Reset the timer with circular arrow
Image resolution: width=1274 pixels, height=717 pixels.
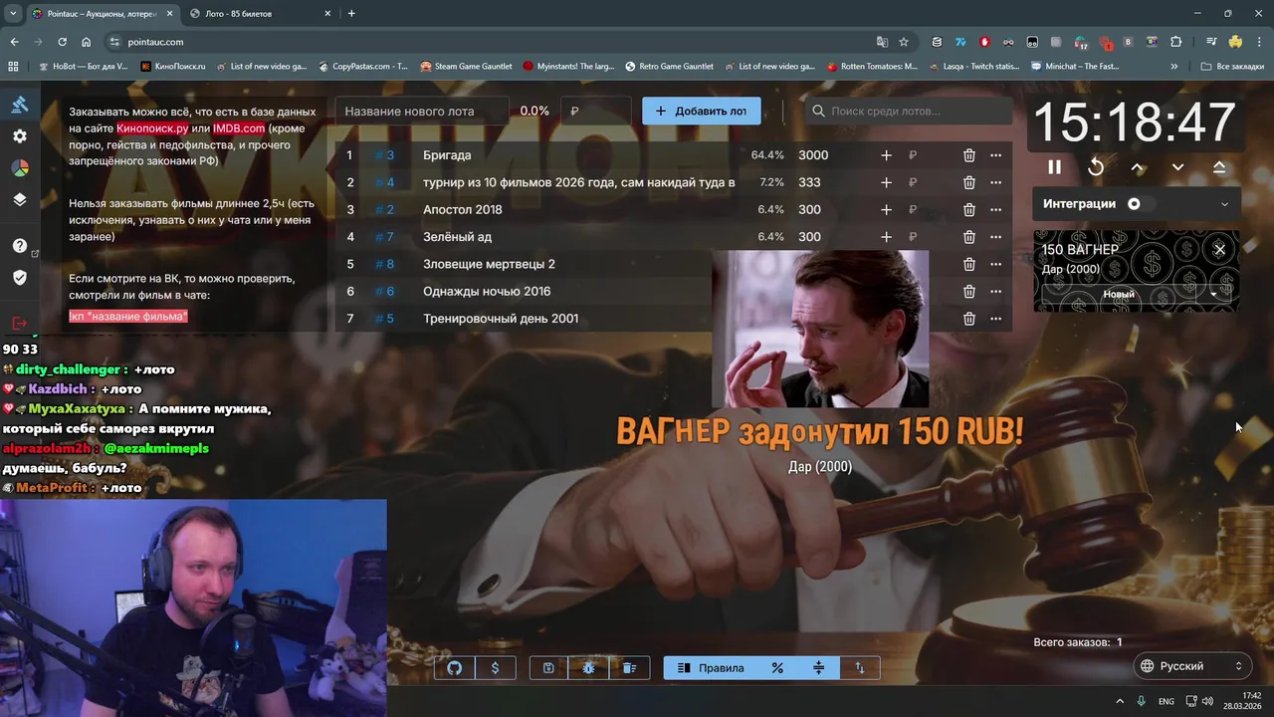1096,167
